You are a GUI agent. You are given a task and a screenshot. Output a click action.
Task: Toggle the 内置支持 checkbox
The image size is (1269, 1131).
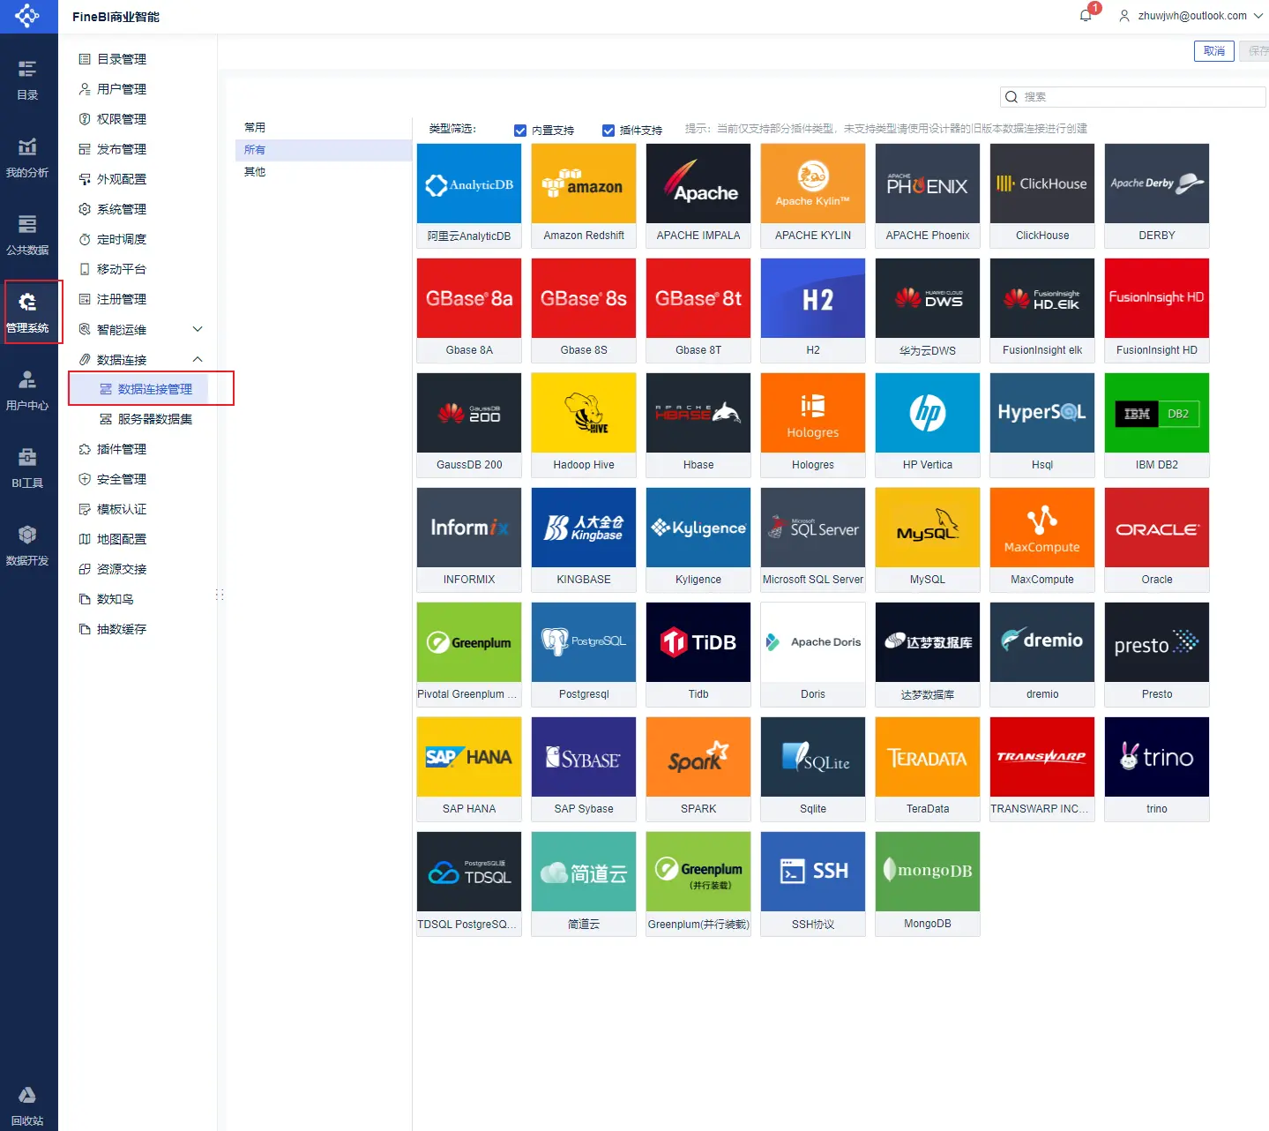(520, 131)
